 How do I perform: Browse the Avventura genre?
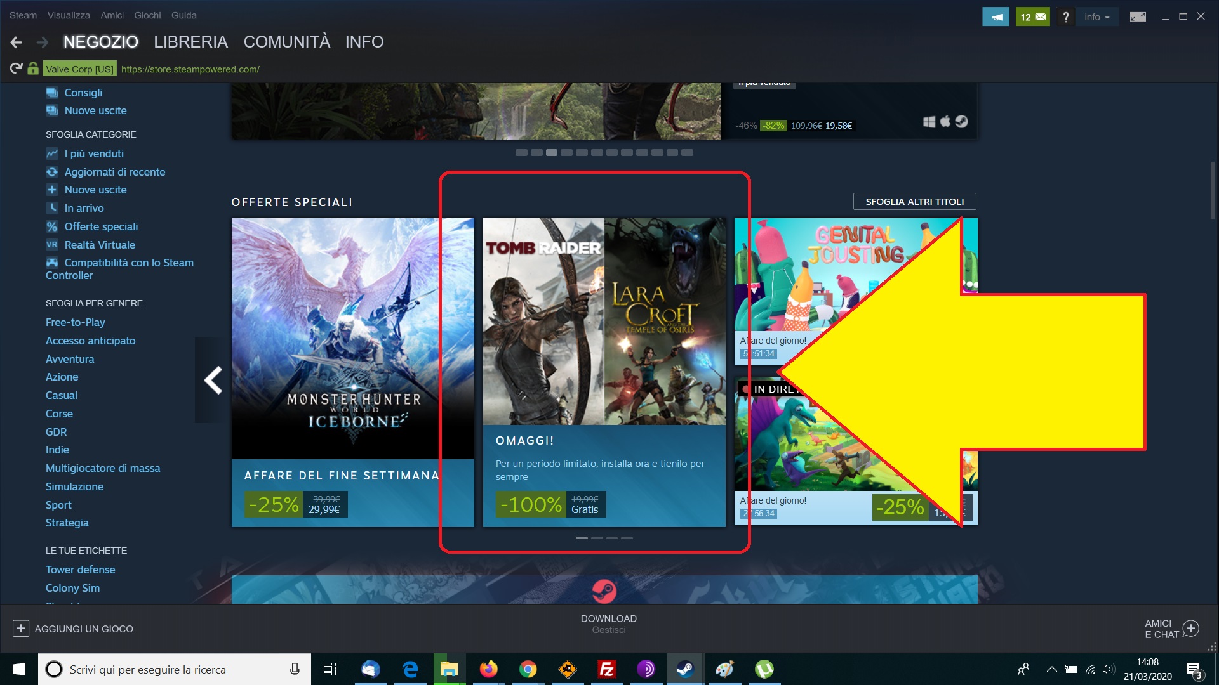(70, 359)
